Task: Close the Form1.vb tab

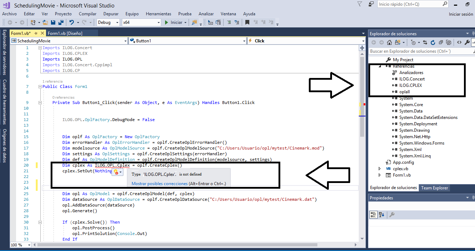Action: coord(42,33)
